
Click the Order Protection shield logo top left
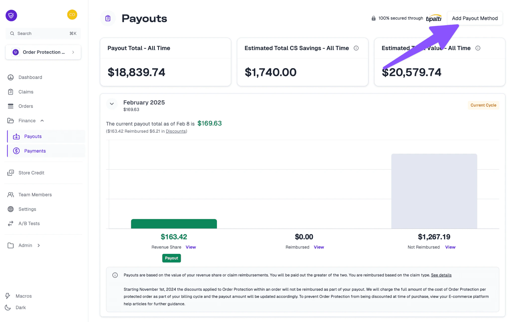tap(11, 15)
